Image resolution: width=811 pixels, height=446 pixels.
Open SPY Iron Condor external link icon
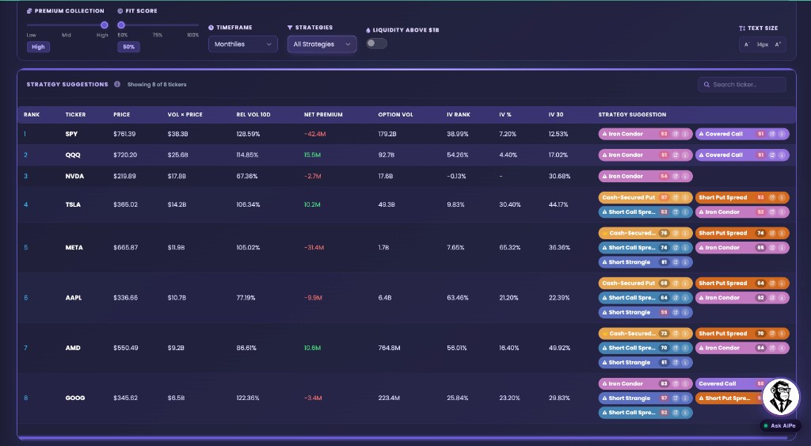click(676, 134)
